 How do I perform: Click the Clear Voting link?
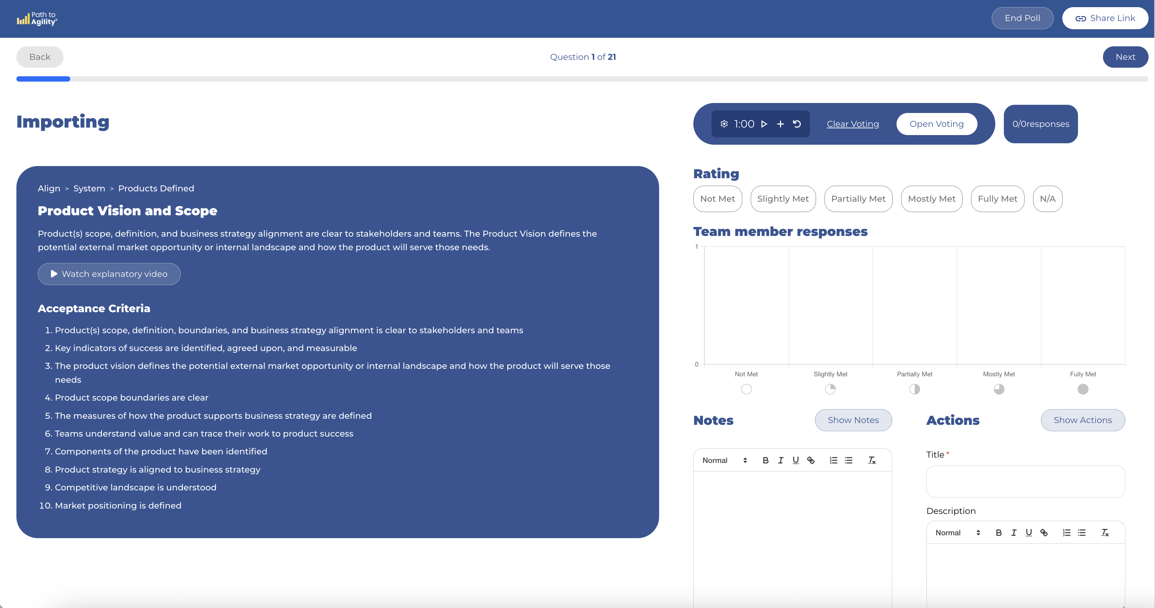[x=852, y=124]
